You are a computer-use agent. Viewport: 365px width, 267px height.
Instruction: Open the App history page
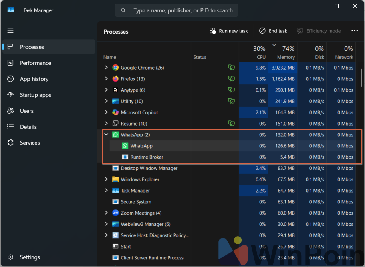click(x=49, y=79)
